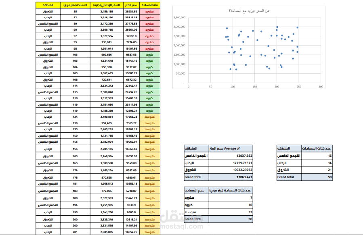Click the area cell with value 156

point(75,149)
